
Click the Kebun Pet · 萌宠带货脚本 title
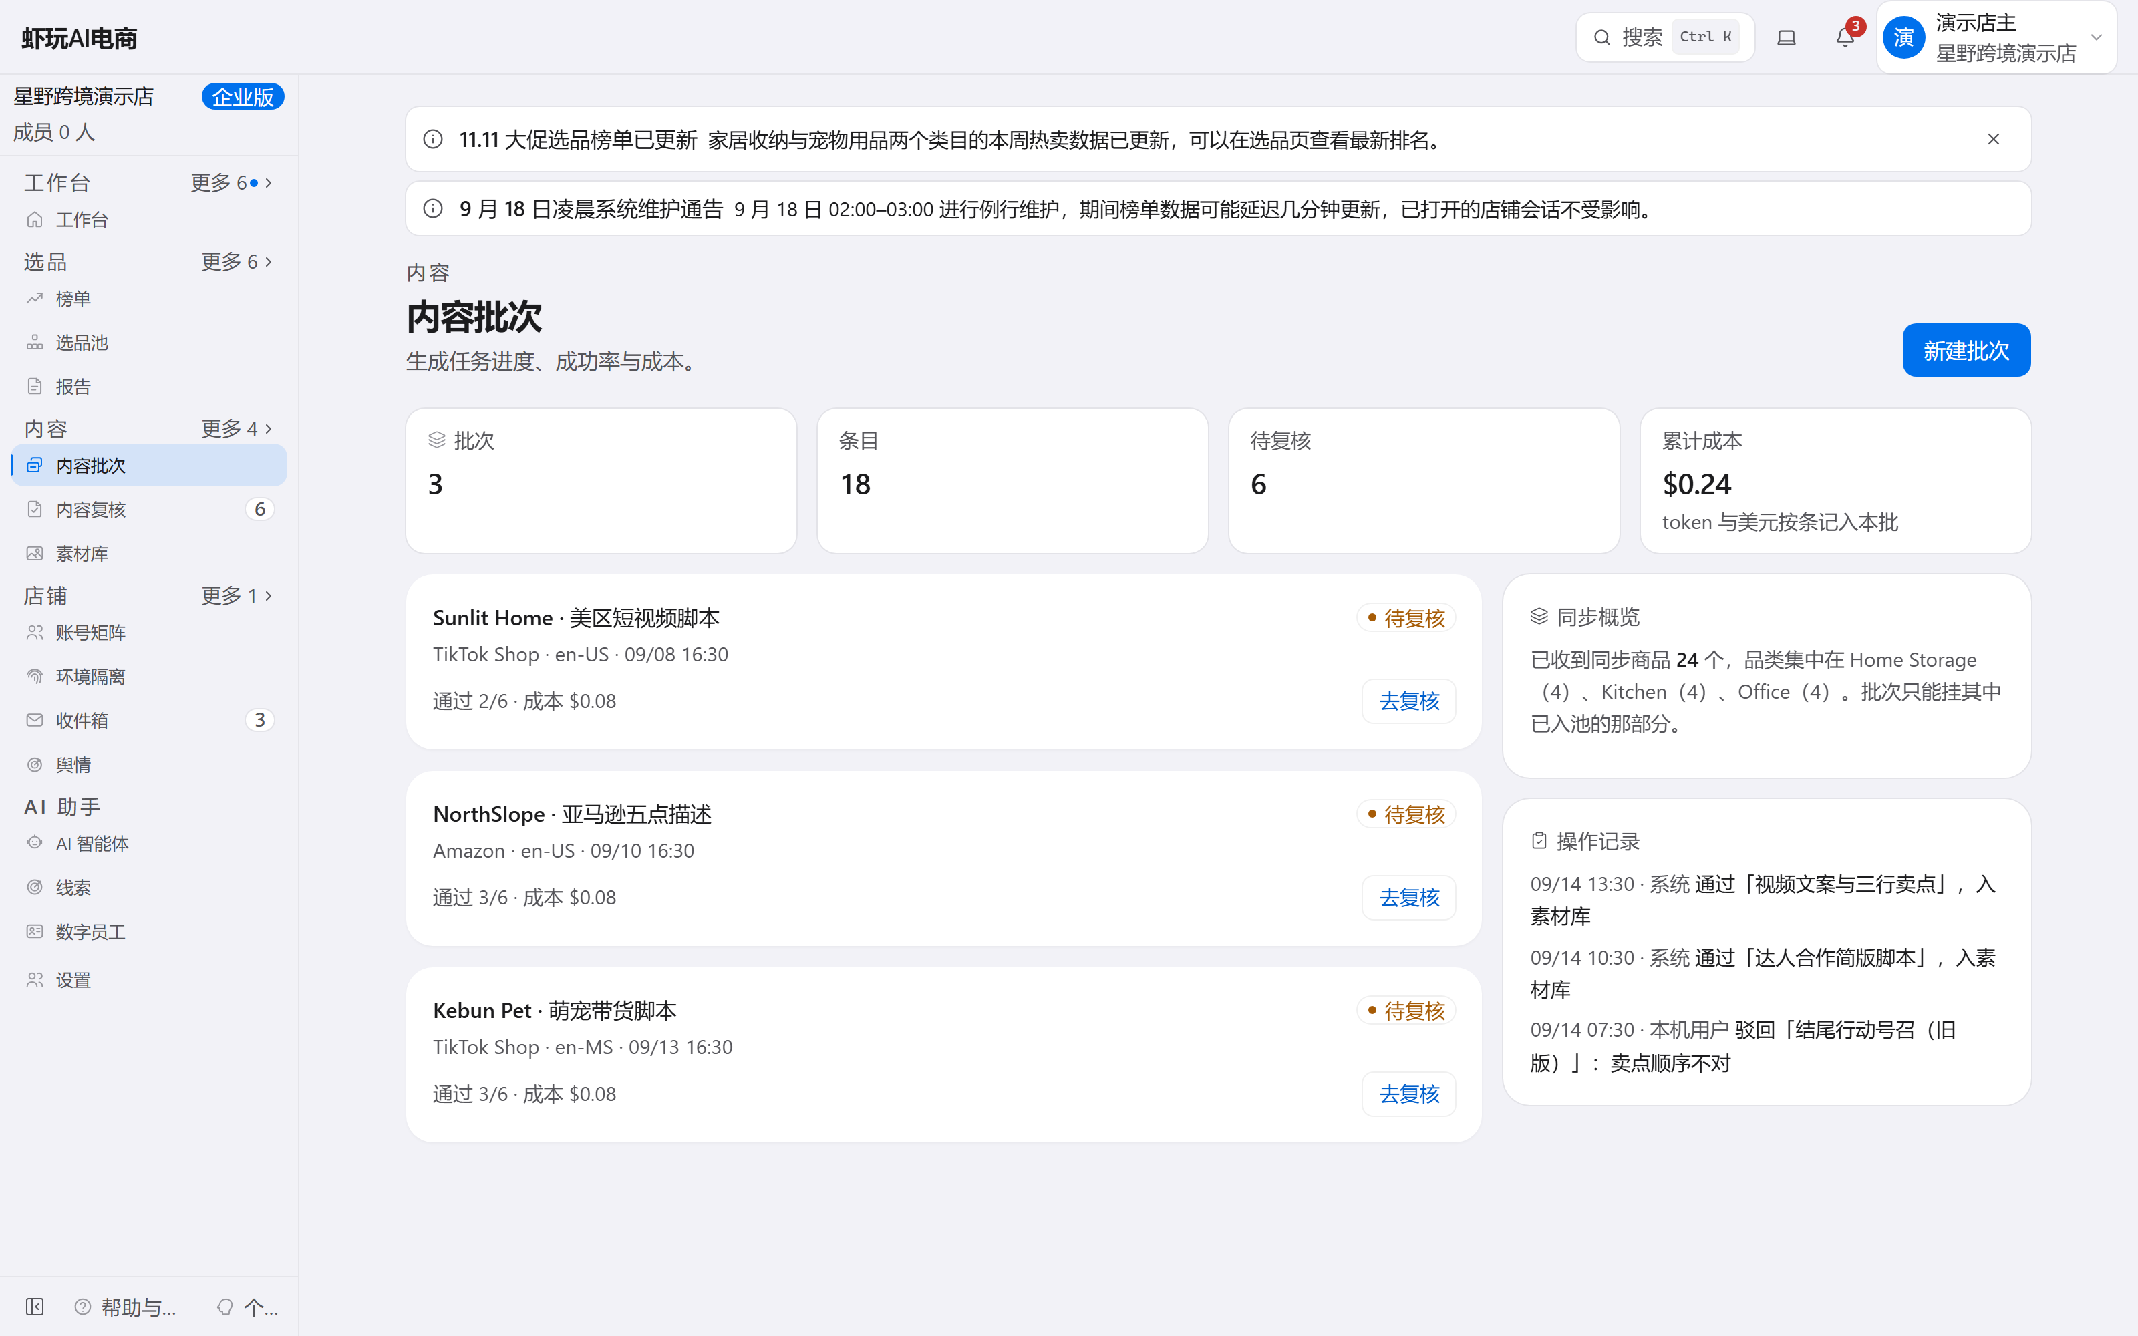click(555, 1010)
